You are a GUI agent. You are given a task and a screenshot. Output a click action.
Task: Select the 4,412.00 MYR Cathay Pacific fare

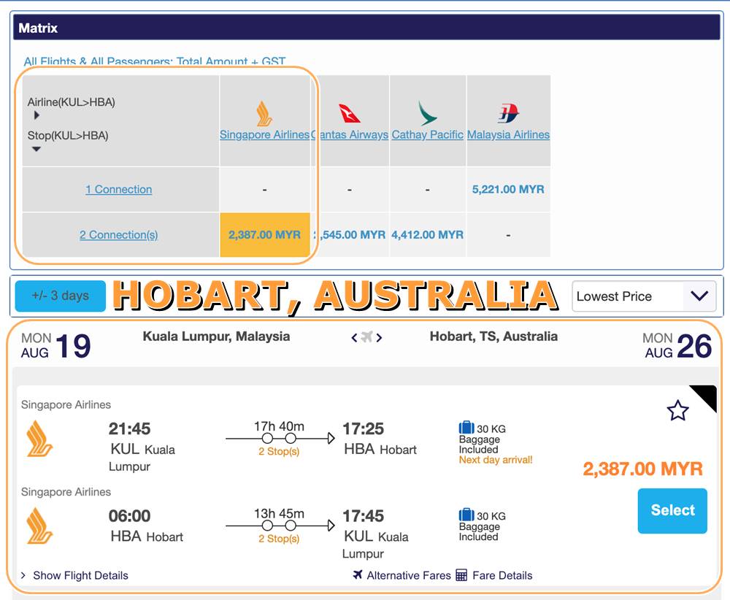click(x=427, y=234)
